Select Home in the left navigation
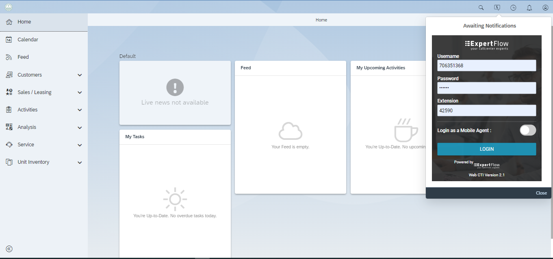Screen dimensions: 553x259 click(x=24, y=22)
